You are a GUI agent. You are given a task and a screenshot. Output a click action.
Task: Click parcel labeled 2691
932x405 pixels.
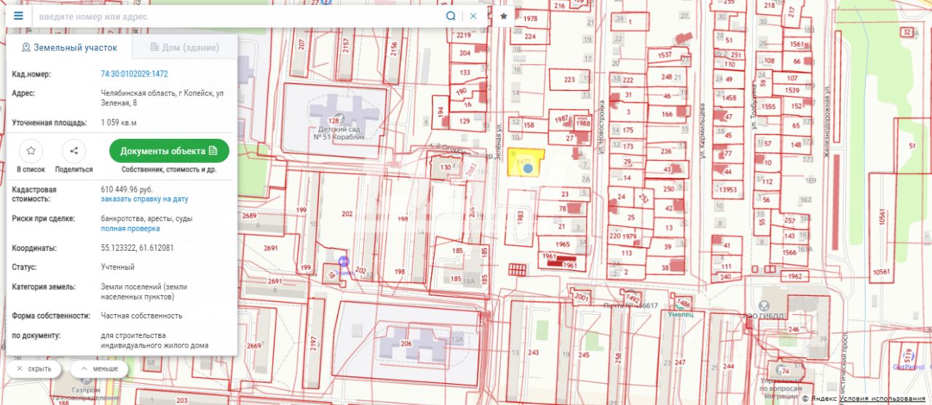click(271, 248)
